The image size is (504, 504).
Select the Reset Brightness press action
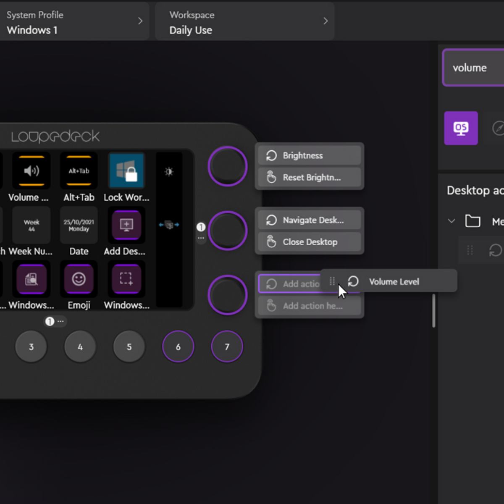[310, 178]
